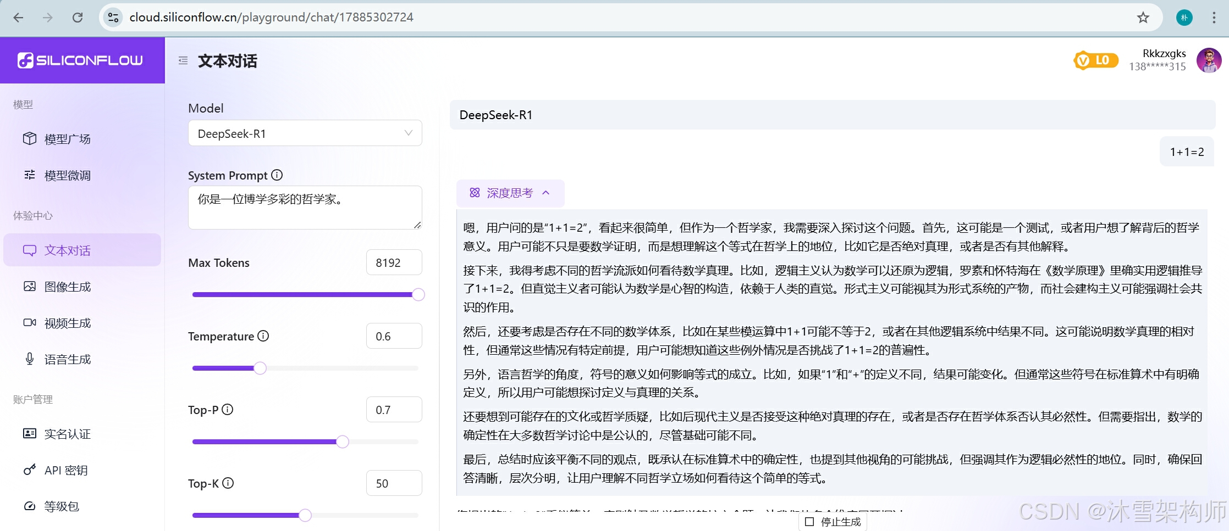Click the 1+1=2 user message bubble
The image size is (1229, 531).
1187,152
